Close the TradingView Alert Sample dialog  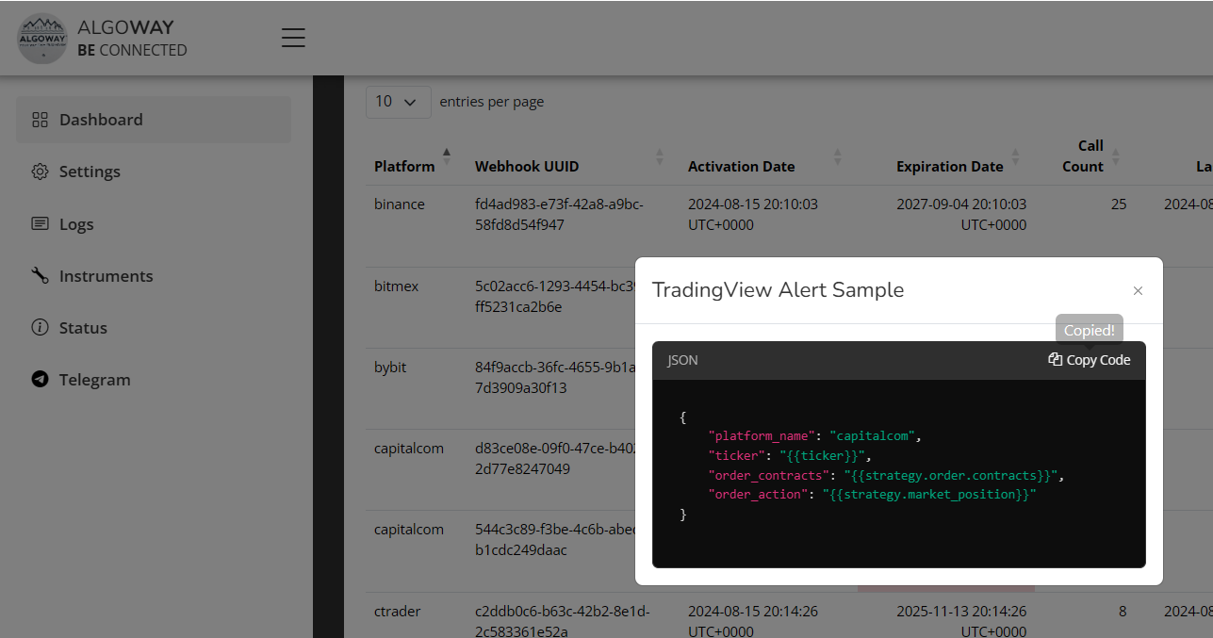1138,290
